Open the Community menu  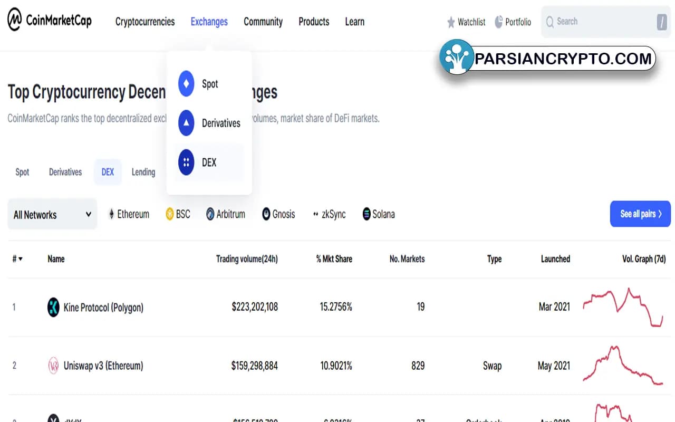point(263,22)
